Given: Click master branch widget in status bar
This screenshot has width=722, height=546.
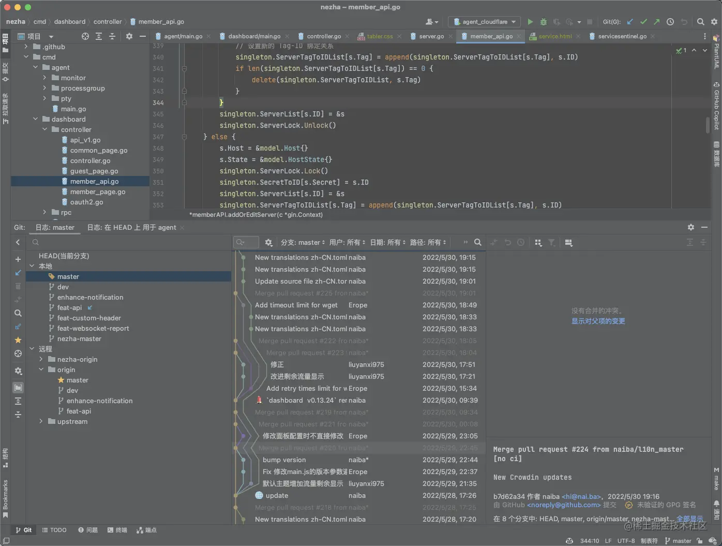Looking at the screenshot, I should pos(678,541).
